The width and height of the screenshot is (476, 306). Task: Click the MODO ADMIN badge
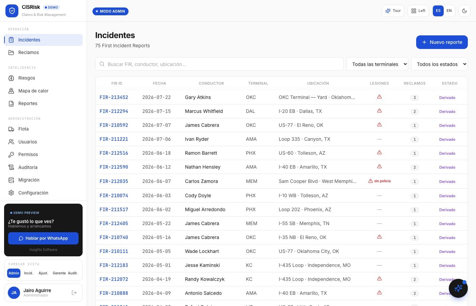[x=111, y=11]
